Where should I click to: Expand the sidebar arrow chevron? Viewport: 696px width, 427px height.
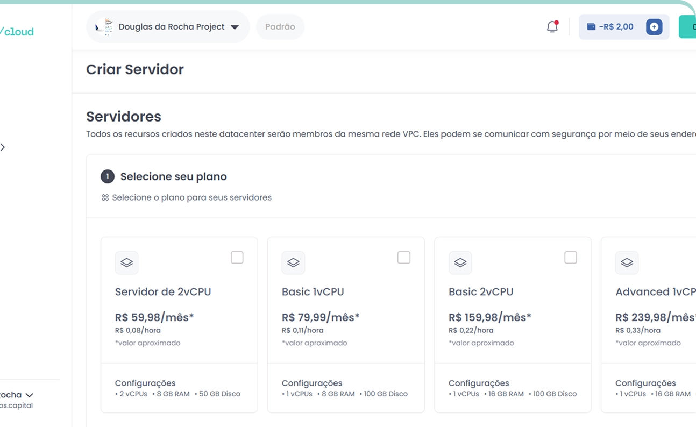(3, 147)
